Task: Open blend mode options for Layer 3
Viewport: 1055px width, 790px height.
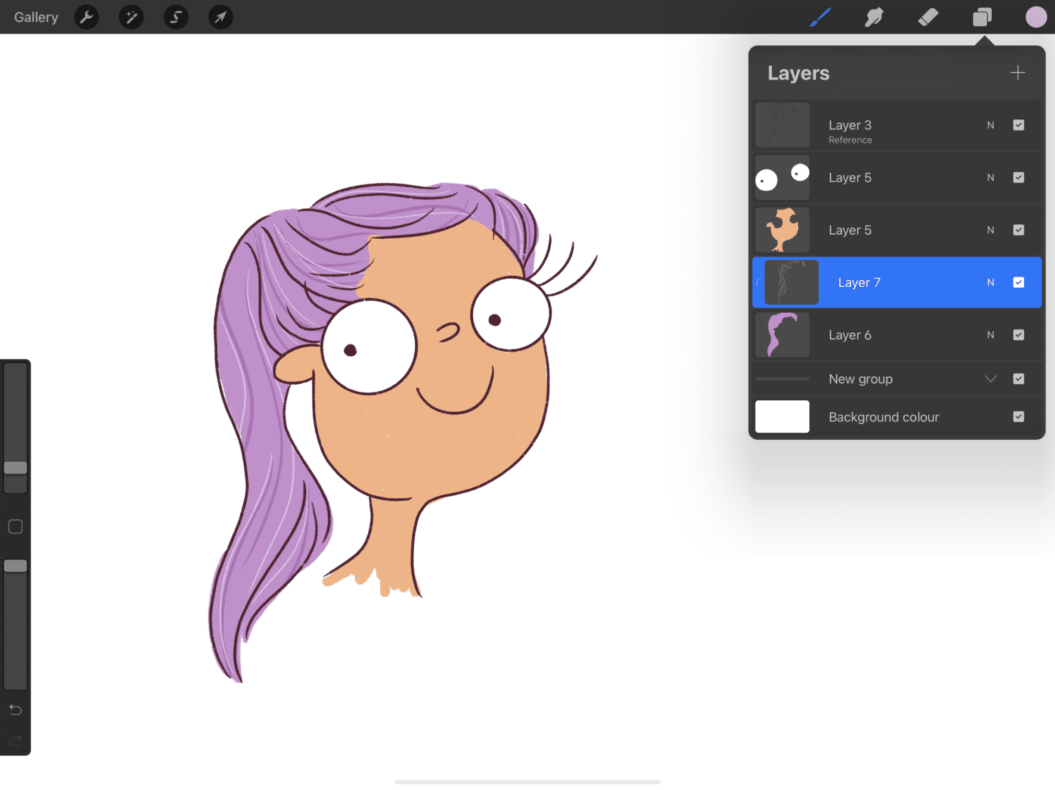Action: point(990,125)
